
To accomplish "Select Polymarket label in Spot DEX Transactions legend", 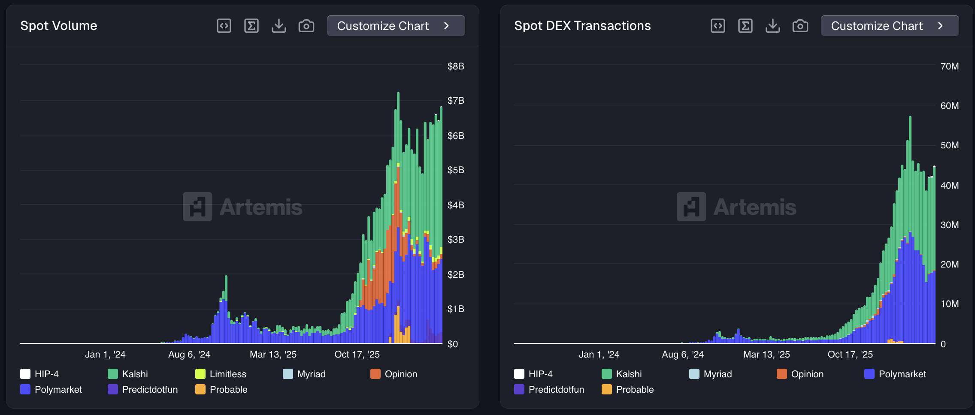I will pos(902,374).
